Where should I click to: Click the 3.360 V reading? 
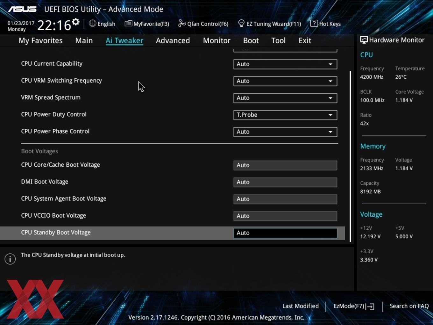coord(369,260)
